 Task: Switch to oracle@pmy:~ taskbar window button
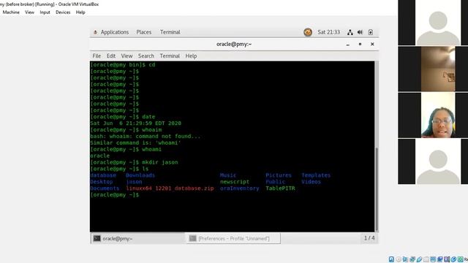pos(138,238)
